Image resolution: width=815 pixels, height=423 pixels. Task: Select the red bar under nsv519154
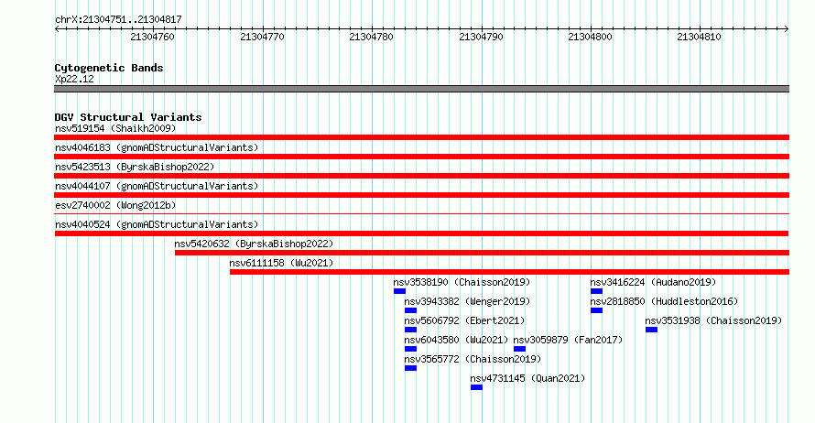pos(421,137)
